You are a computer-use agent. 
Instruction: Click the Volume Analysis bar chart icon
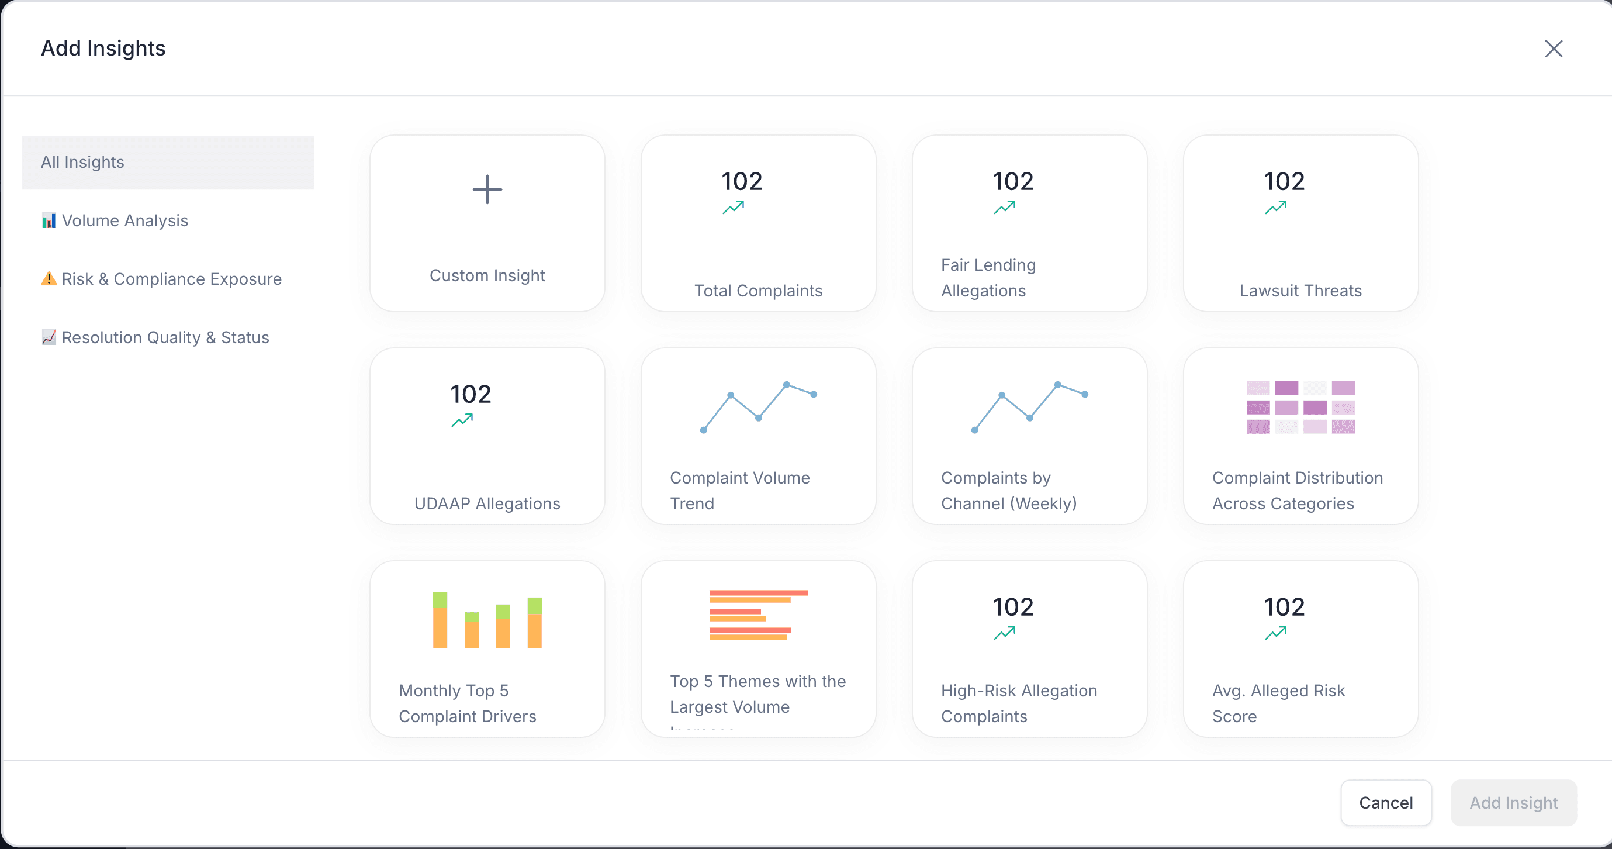click(49, 220)
